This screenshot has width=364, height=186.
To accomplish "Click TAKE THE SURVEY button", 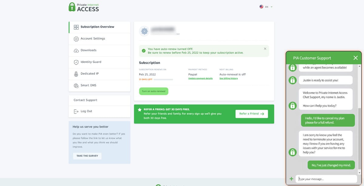I will [x=87, y=156].
